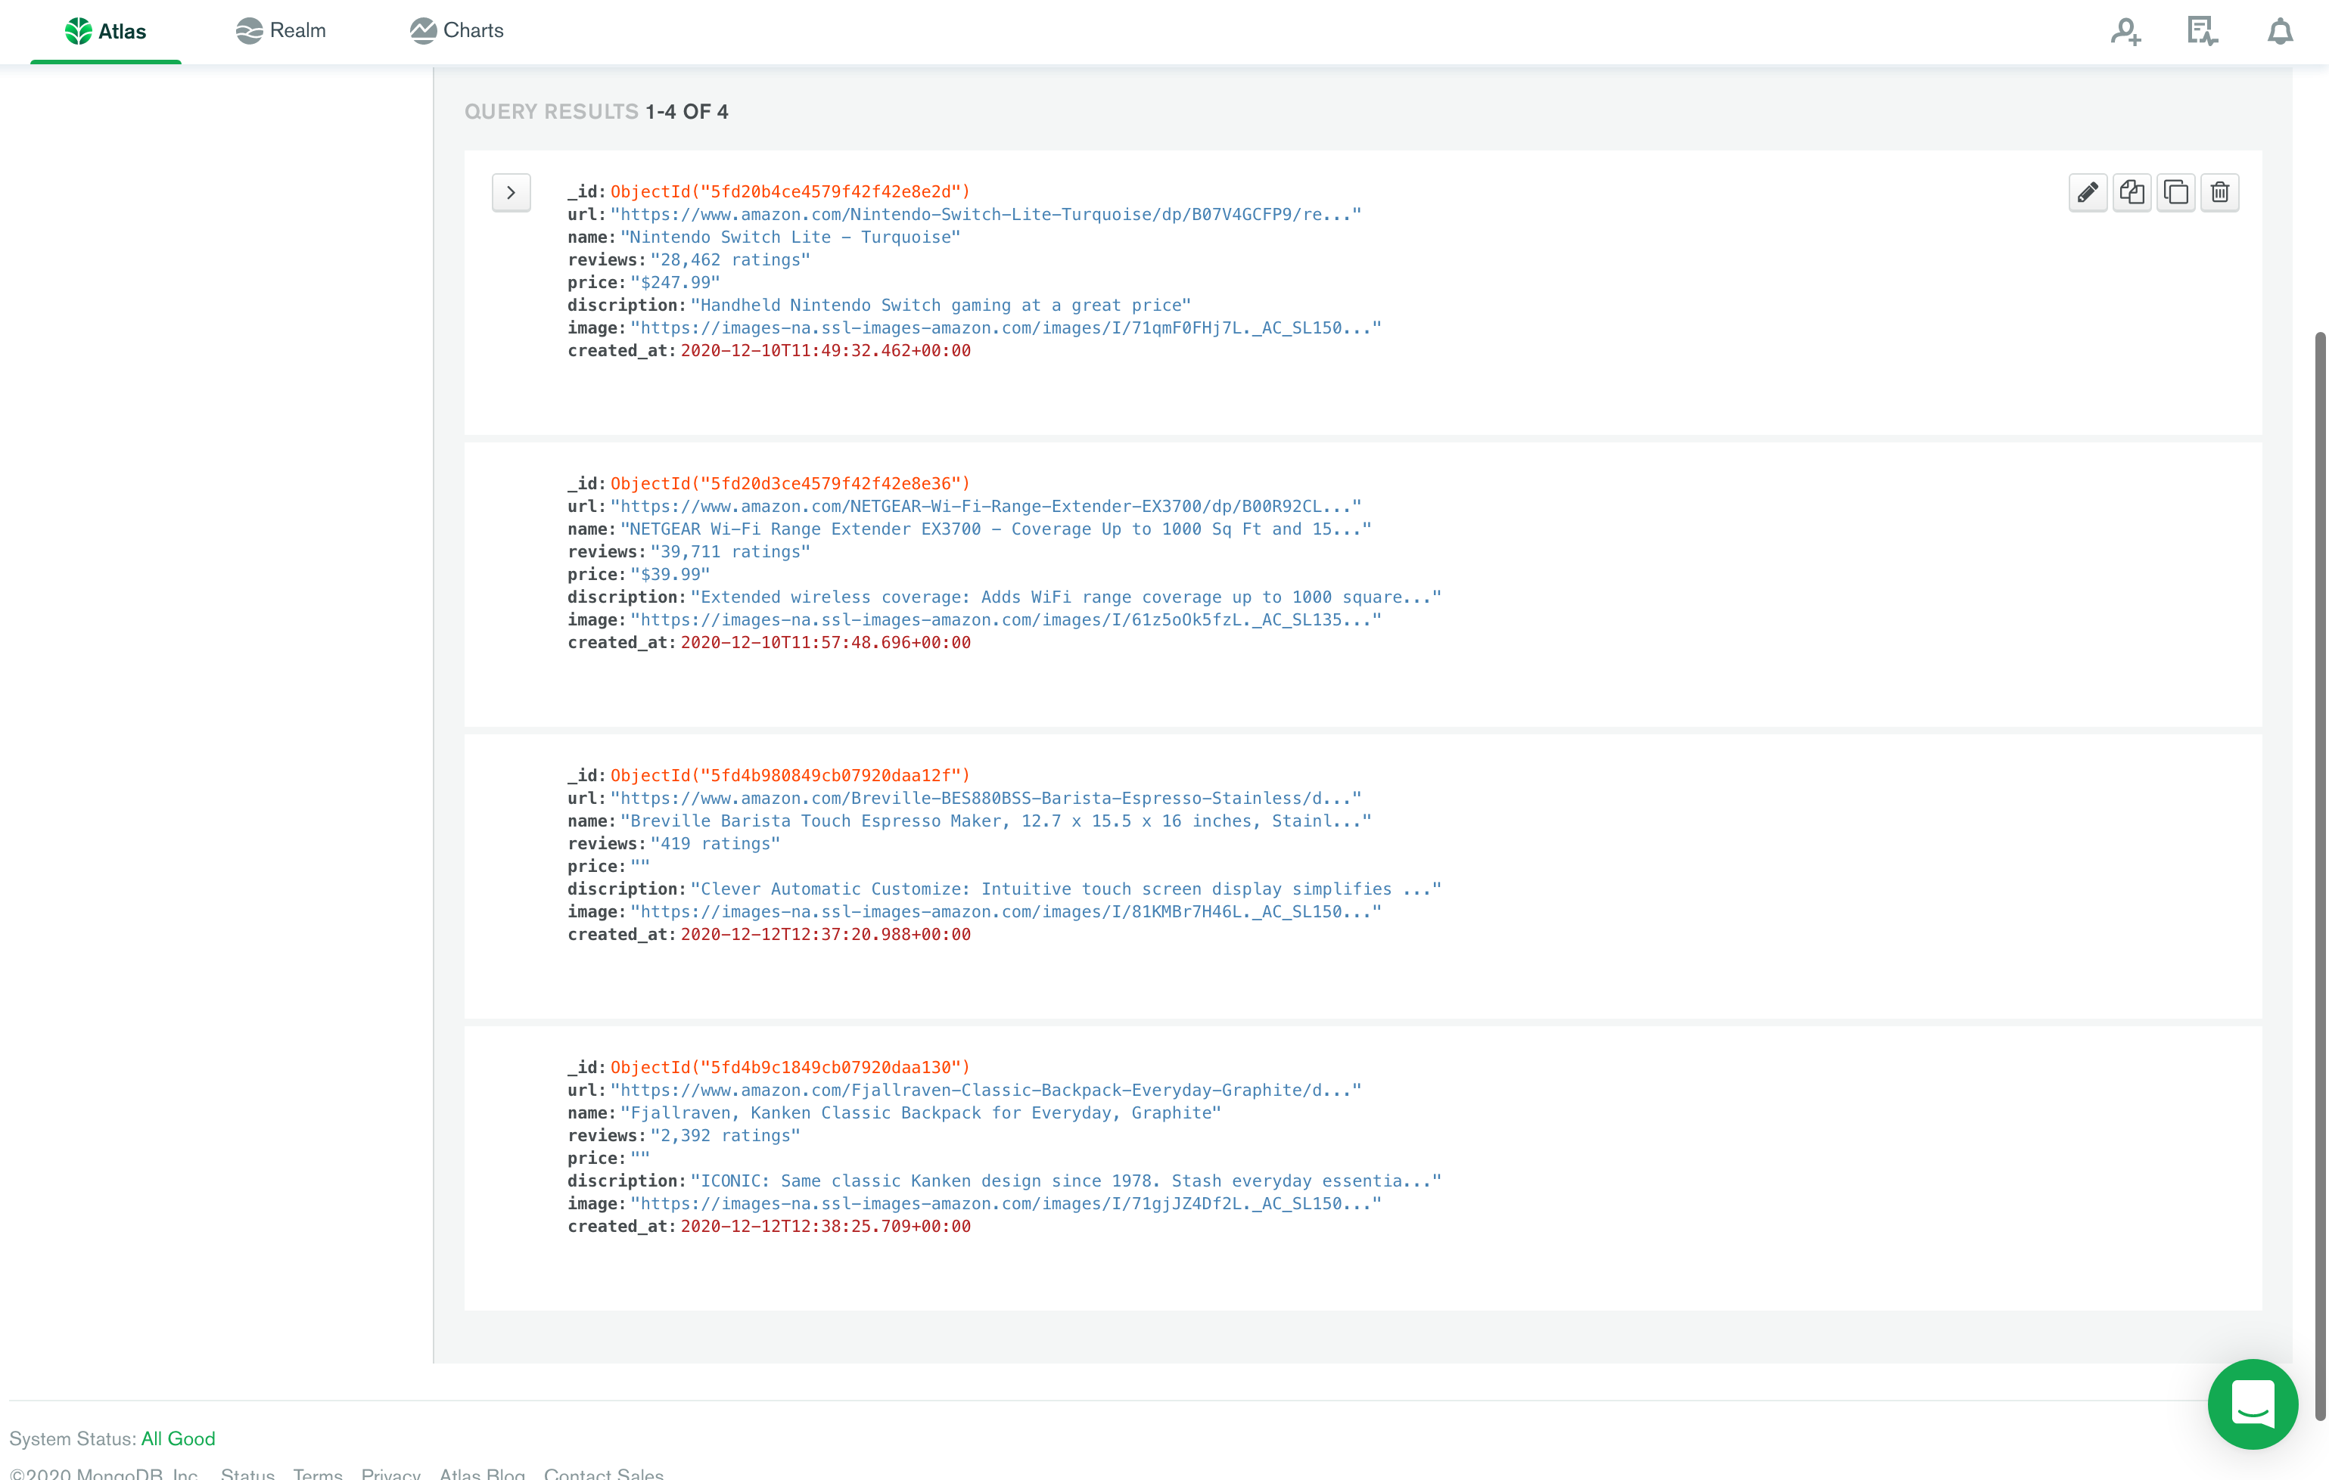Image resolution: width=2329 pixels, height=1480 pixels.
Task: Open the Atlas Blog footer link
Action: 482,1472
